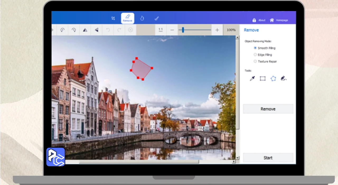Click the 100% zoom value
This screenshot has width=338, height=185.
pyautogui.click(x=231, y=30)
